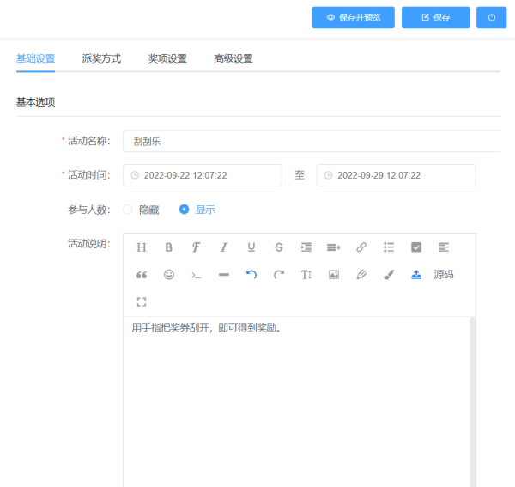This screenshot has height=487, width=515.
Task: Open the start time picker 2022-09-22
Action: [203, 175]
